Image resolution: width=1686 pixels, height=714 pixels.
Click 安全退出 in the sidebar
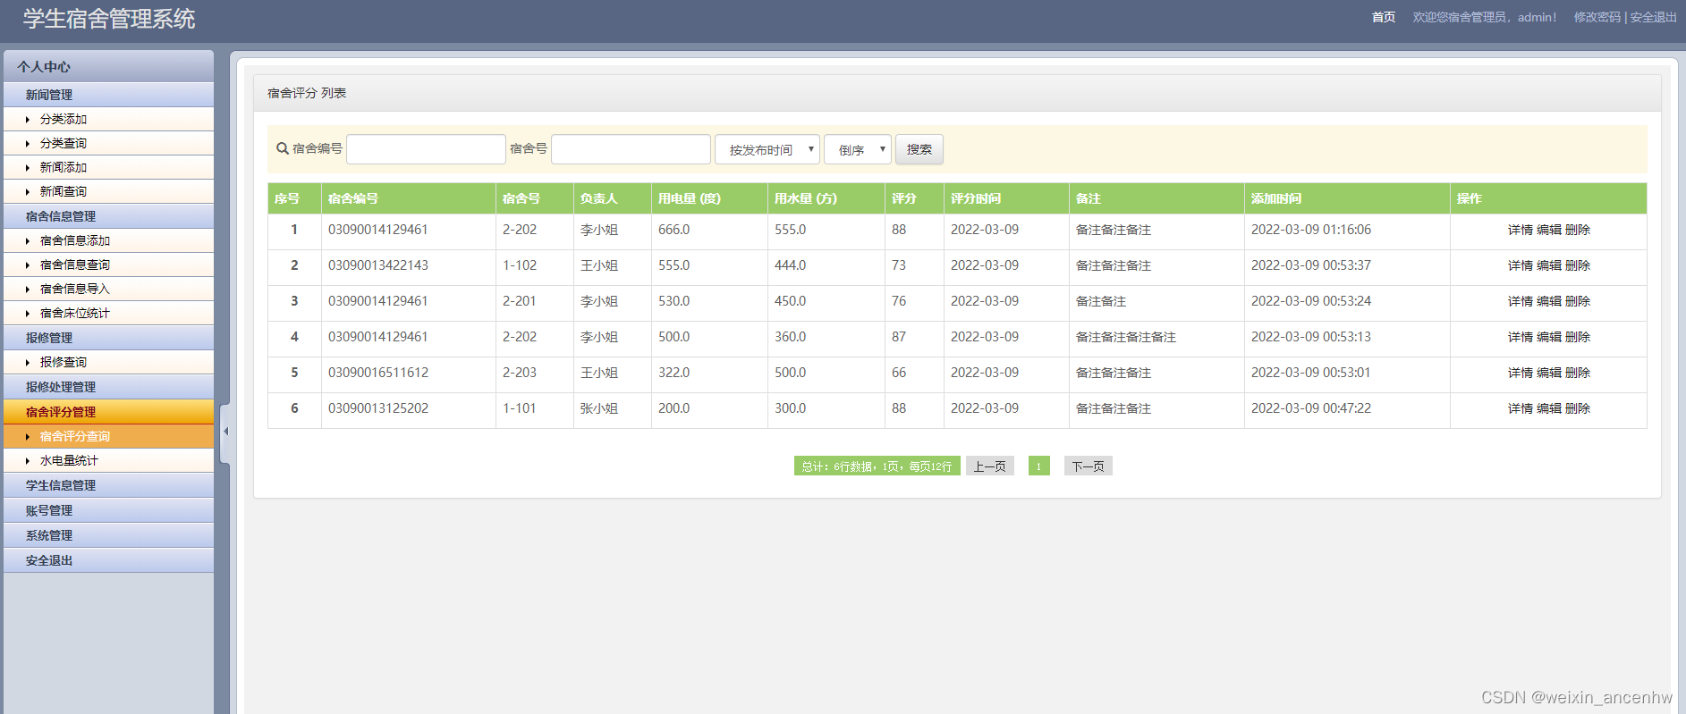(108, 560)
